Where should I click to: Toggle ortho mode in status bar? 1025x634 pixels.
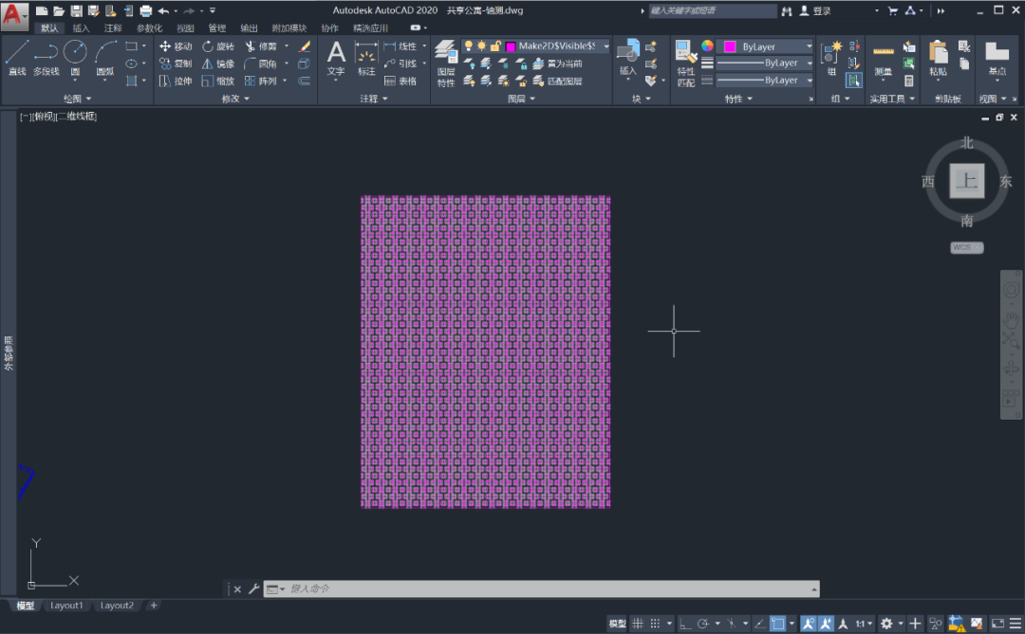coord(684,624)
